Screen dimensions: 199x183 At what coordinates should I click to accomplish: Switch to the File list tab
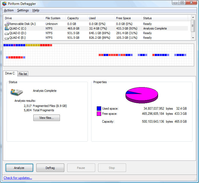[23, 74]
